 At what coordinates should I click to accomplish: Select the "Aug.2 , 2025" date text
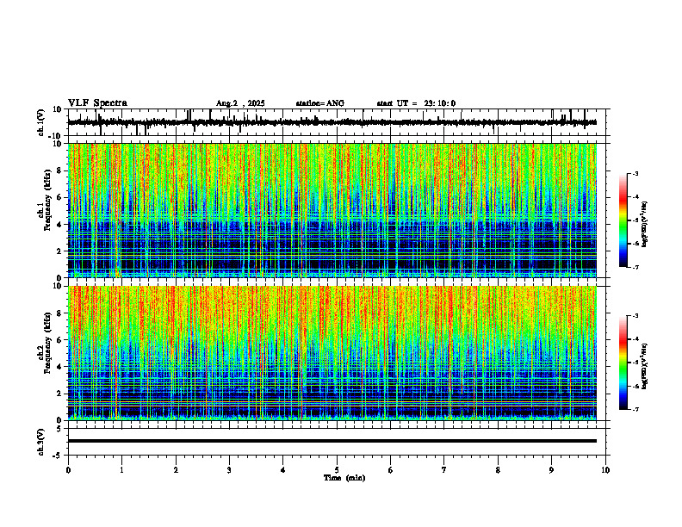click(x=240, y=103)
